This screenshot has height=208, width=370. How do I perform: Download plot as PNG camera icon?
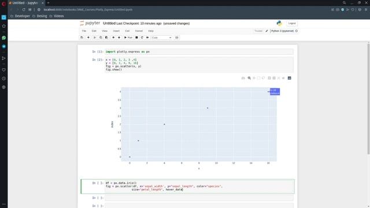point(243,78)
